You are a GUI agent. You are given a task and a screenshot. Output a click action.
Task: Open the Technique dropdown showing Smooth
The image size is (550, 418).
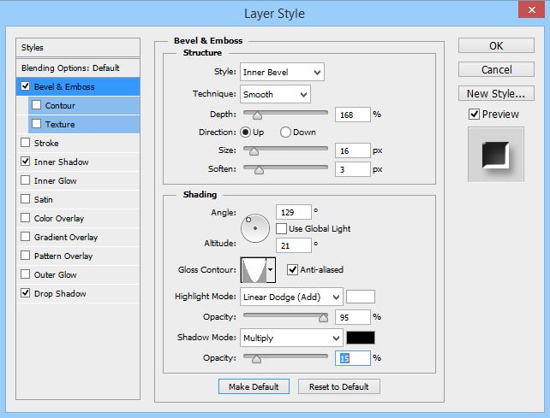(x=275, y=94)
